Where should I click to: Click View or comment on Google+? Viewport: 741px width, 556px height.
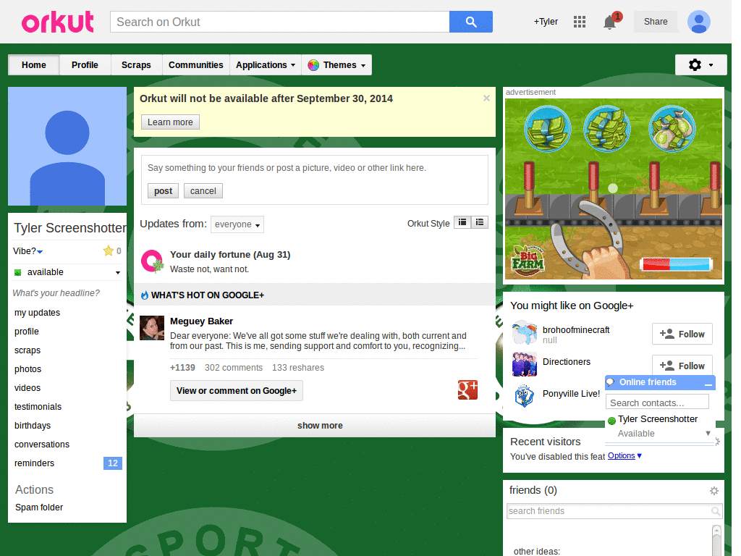click(x=237, y=390)
